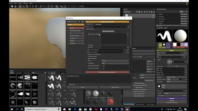Click the Help question mark in Baking dialog
The height and width of the screenshot is (111, 198).
(x=125, y=18)
